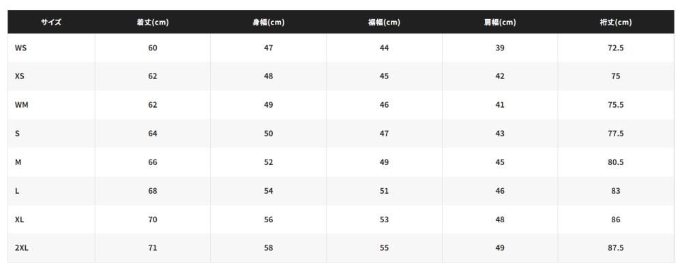Click the 39 shoulder width cell

pos(500,48)
